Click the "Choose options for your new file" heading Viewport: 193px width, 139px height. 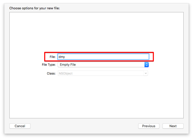point(35,8)
